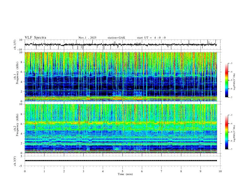Click the time axis tick label "4"

point(103,171)
